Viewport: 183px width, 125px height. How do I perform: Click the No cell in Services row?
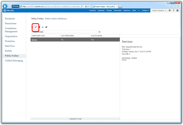point(62,40)
